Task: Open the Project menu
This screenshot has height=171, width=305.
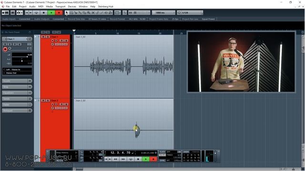Action: click(x=22, y=6)
